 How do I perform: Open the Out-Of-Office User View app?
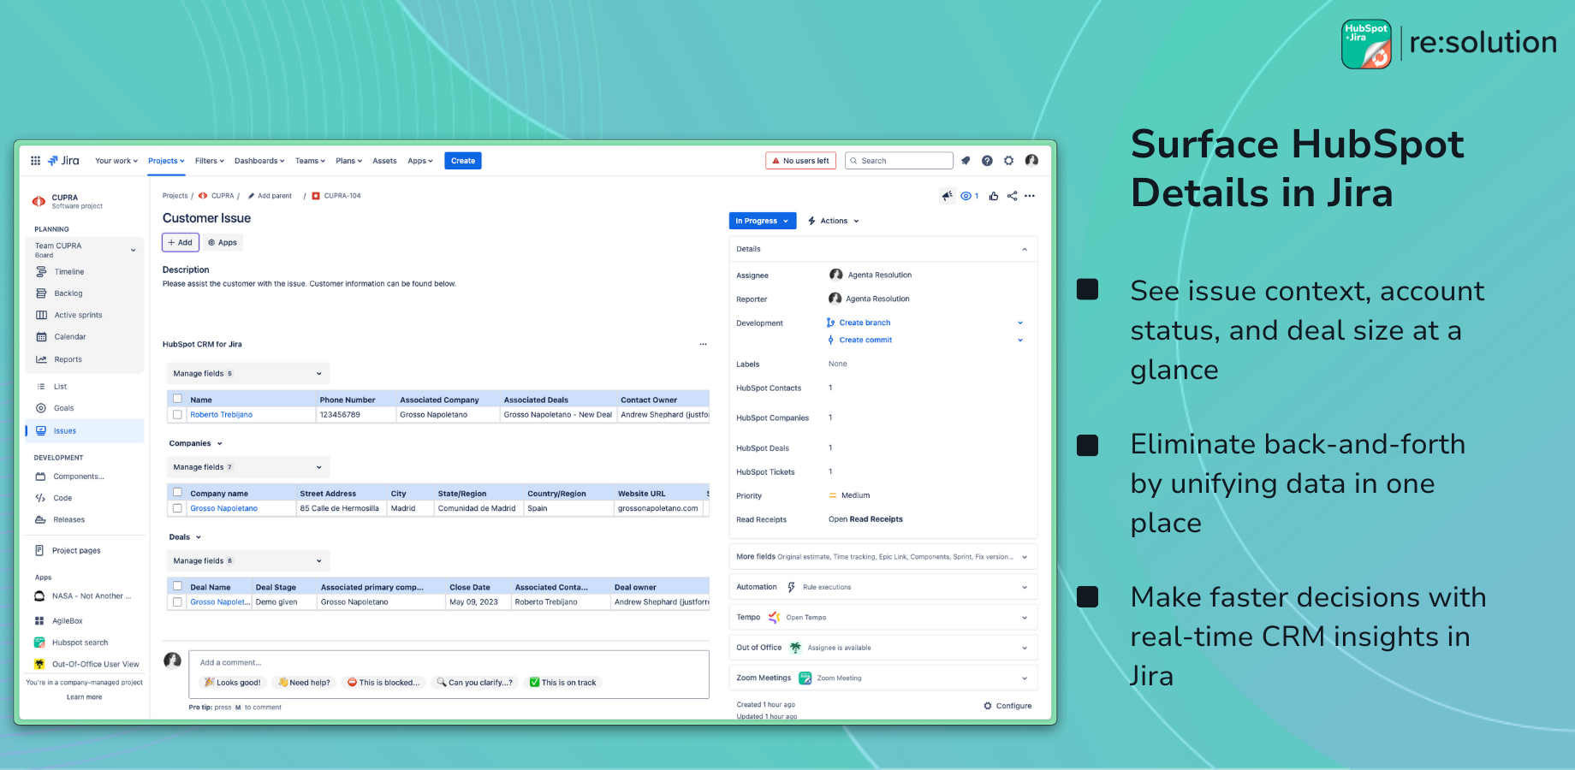95,664
